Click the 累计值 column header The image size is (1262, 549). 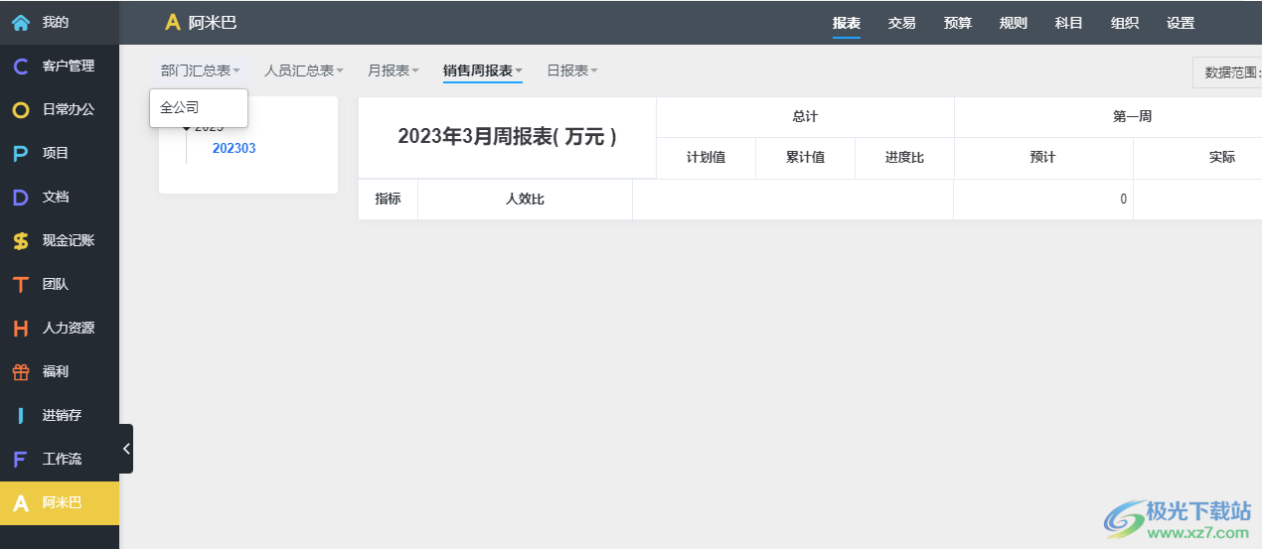(x=805, y=158)
